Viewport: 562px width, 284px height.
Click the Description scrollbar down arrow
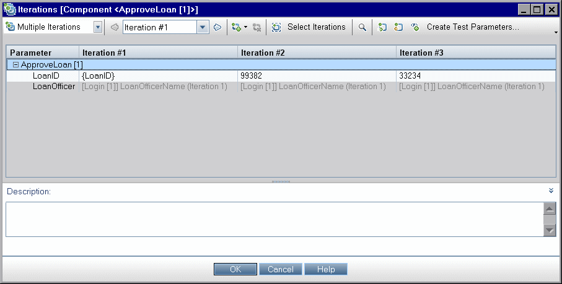point(549,230)
